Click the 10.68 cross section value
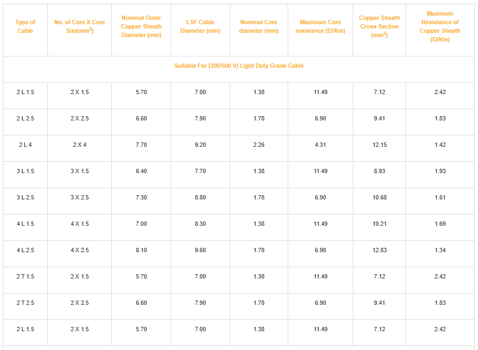The height and width of the screenshot is (350, 478). (x=380, y=197)
